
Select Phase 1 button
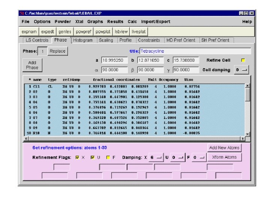pos(42,51)
